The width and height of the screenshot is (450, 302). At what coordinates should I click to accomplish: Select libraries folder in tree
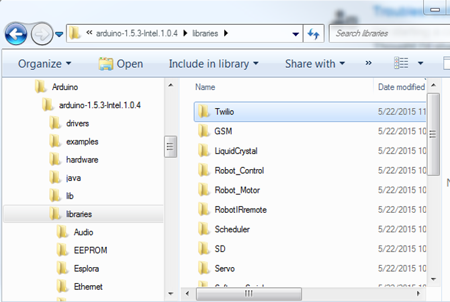(83, 214)
